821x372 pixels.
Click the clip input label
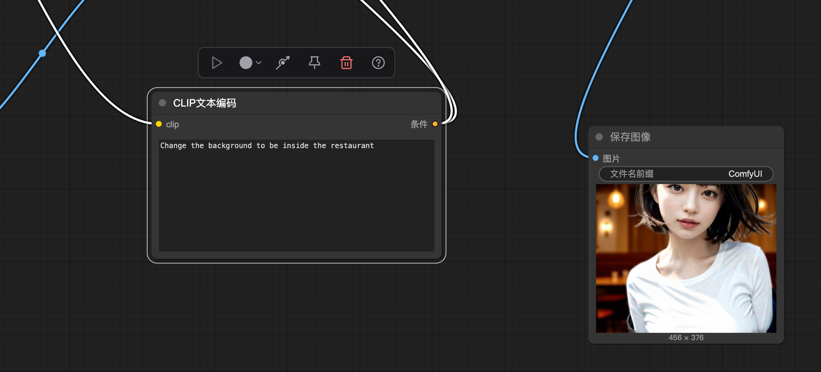click(x=172, y=124)
